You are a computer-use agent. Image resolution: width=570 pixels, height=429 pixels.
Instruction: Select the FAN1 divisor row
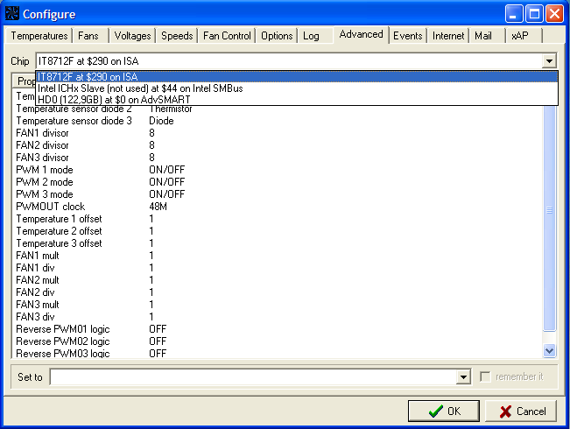pyautogui.click(x=278, y=133)
